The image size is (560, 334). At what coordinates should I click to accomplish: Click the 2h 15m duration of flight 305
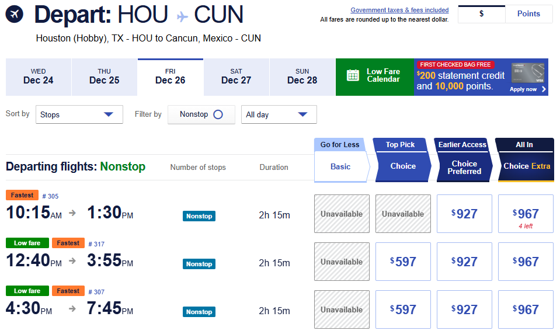coord(274,215)
